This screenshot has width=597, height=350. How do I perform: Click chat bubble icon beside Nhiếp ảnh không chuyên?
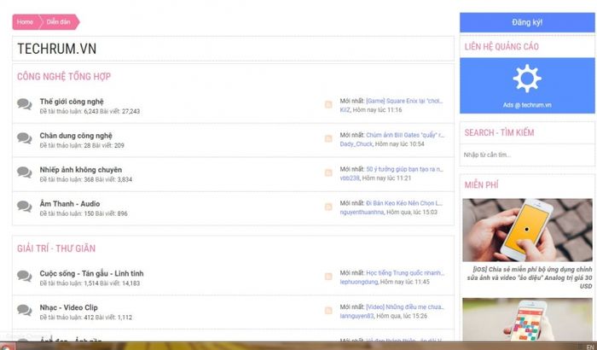coord(25,172)
